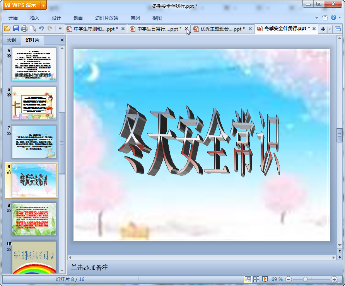Close the 中学生守则和....ppt tab
This screenshot has width=345, height=286.
[x=123, y=29]
